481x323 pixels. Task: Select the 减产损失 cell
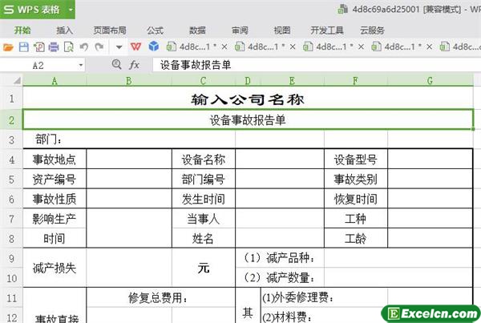pyautogui.click(x=55, y=268)
